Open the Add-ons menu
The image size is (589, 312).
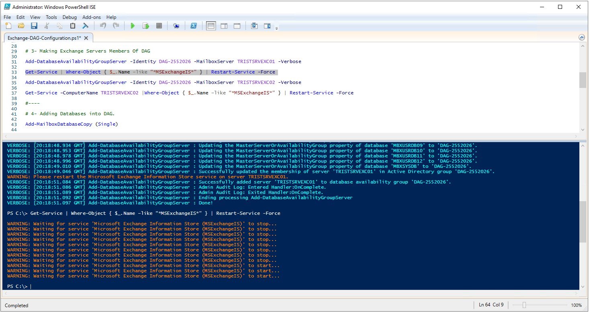(x=92, y=17)
